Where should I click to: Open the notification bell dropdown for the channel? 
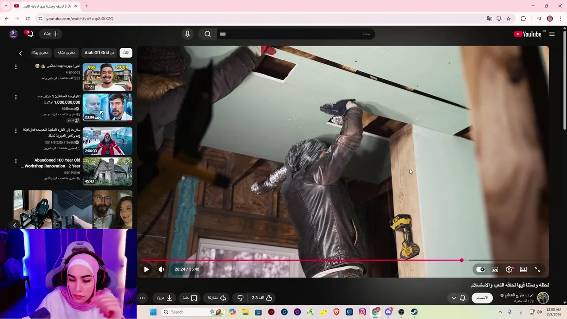coord(458,298)
